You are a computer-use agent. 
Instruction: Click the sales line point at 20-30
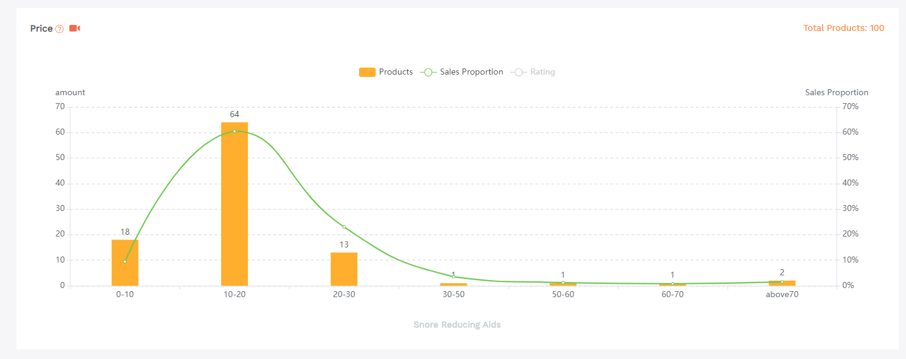pos(344,227)
